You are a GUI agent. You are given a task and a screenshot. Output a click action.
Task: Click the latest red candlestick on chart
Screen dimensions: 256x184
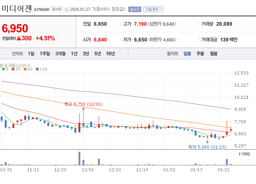click(231, 130)
